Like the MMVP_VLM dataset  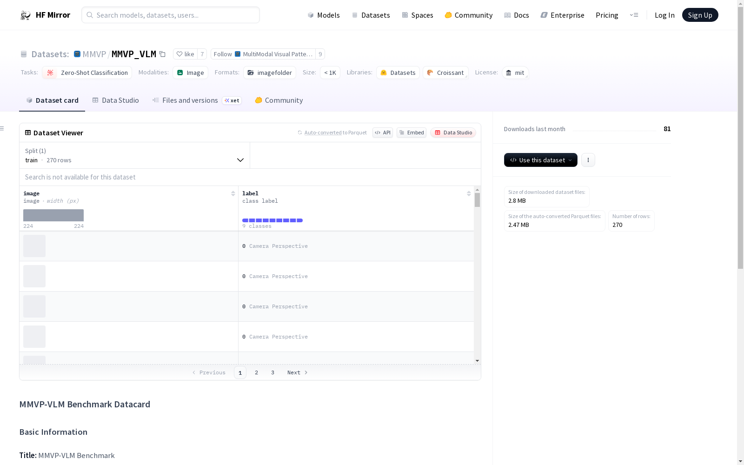pos(186,54)
